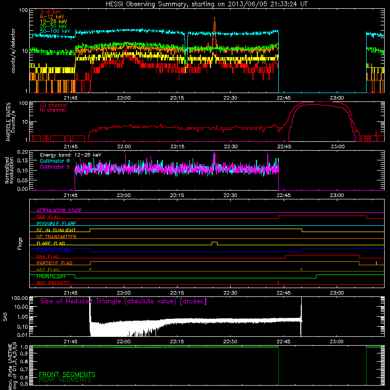This screenshot has height=390, width=390.
Task: Select the 12-25 keV legend label
Action: (54, 21)
